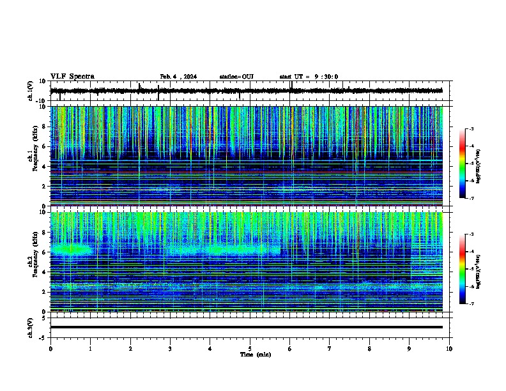Image resolution: width=506 pixels, height=391 pixels.
Task: Click the time axis tick label 4
Action: click(210, 349)
